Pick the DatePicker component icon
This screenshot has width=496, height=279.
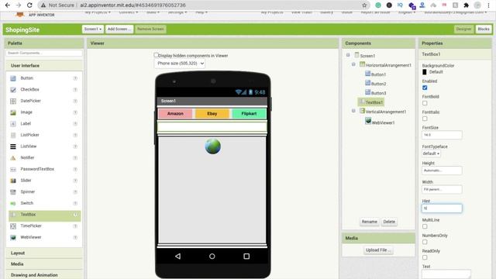[13, 102]
